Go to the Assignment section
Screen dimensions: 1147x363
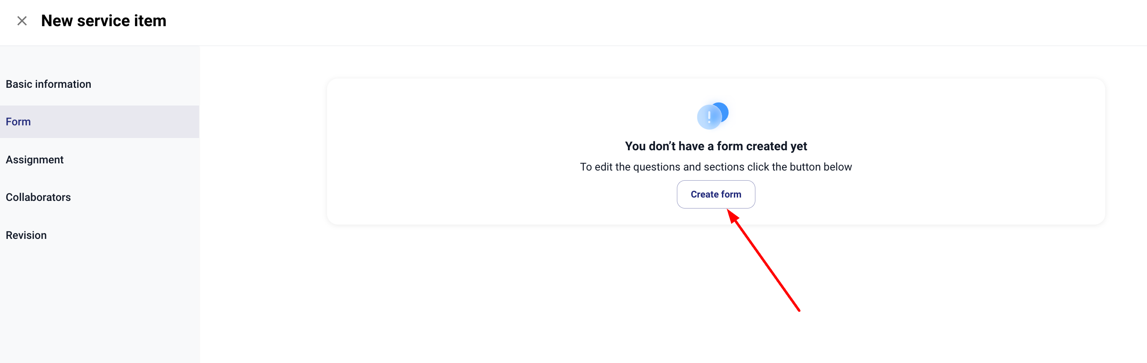pos(35,160)
